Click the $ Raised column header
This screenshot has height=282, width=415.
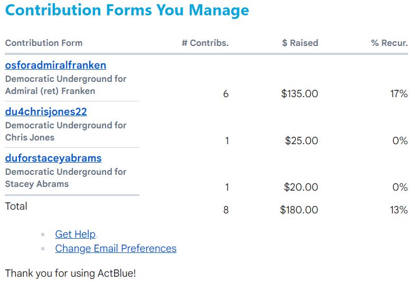coord(300,43)
